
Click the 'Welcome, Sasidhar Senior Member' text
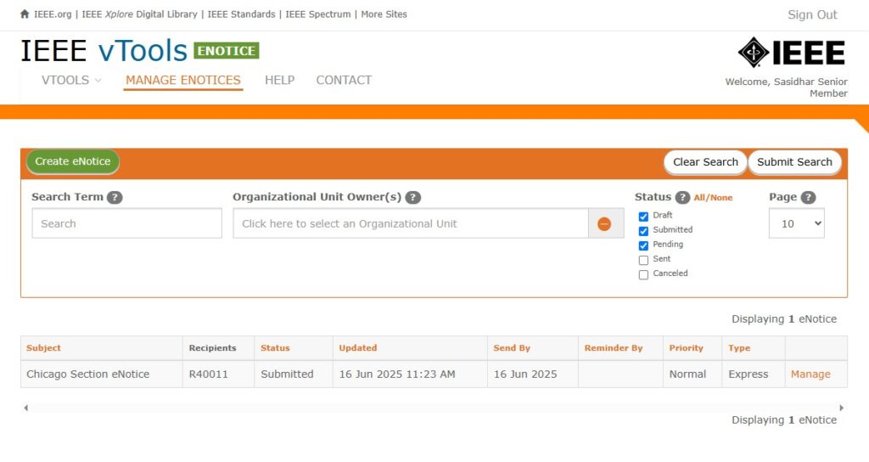click(x=787, y=87)
